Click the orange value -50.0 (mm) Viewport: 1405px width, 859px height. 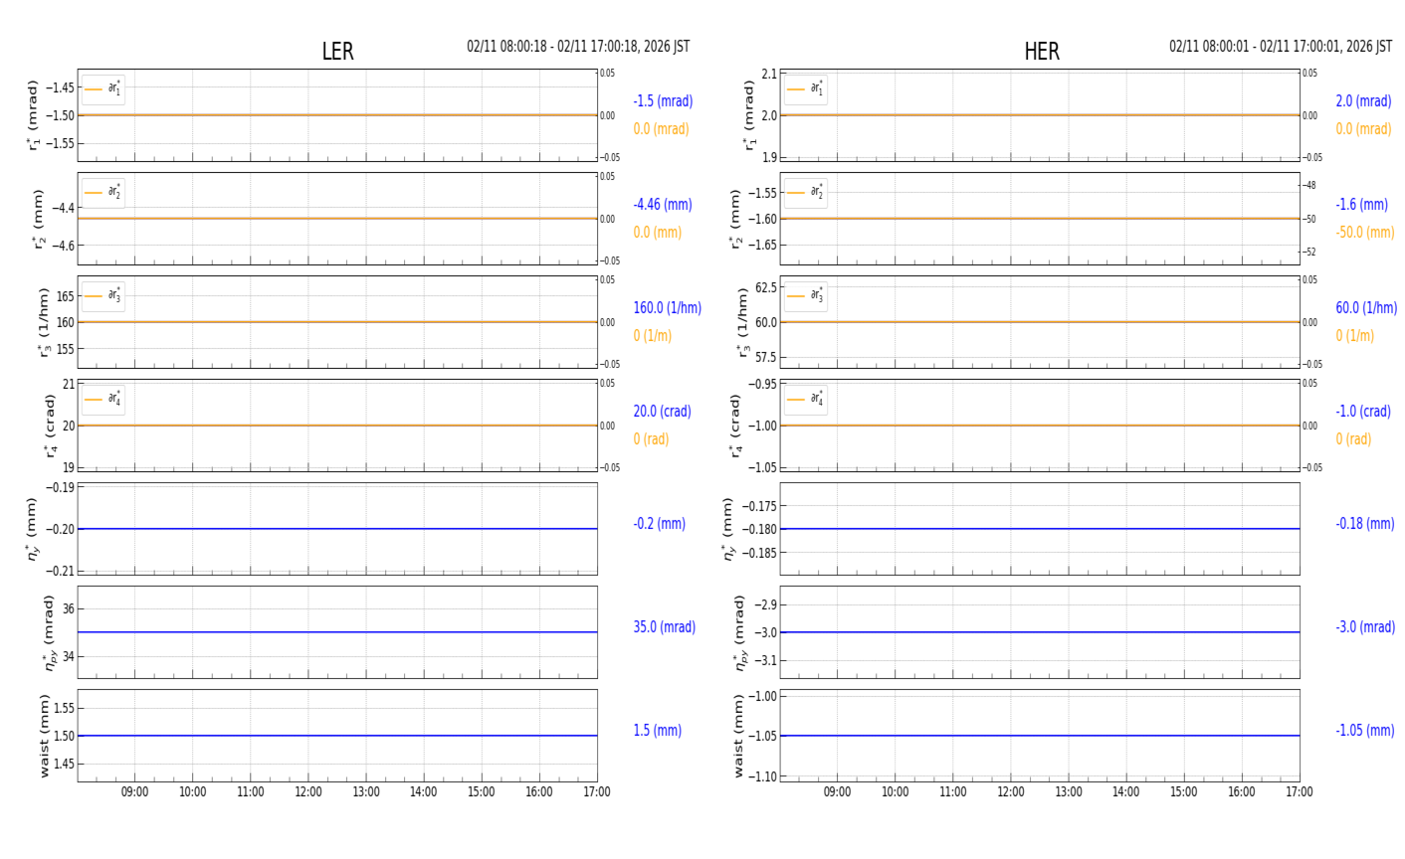1365,233
